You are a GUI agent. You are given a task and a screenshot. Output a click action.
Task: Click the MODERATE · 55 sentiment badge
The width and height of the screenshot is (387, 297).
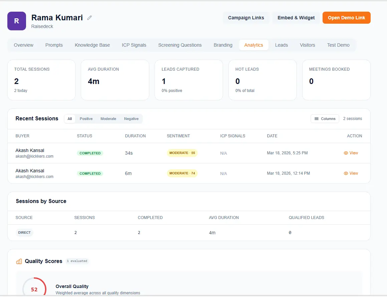[182, 153]
